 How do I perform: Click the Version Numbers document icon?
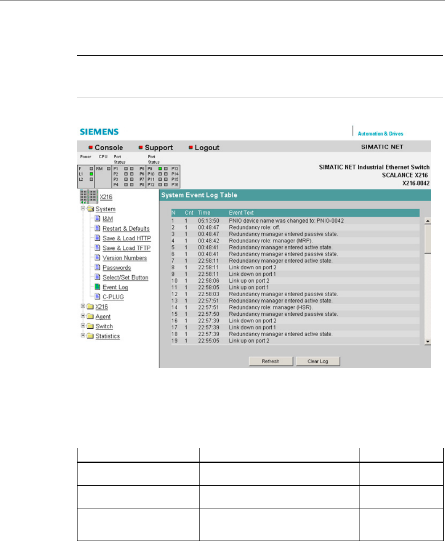point(98,258)
